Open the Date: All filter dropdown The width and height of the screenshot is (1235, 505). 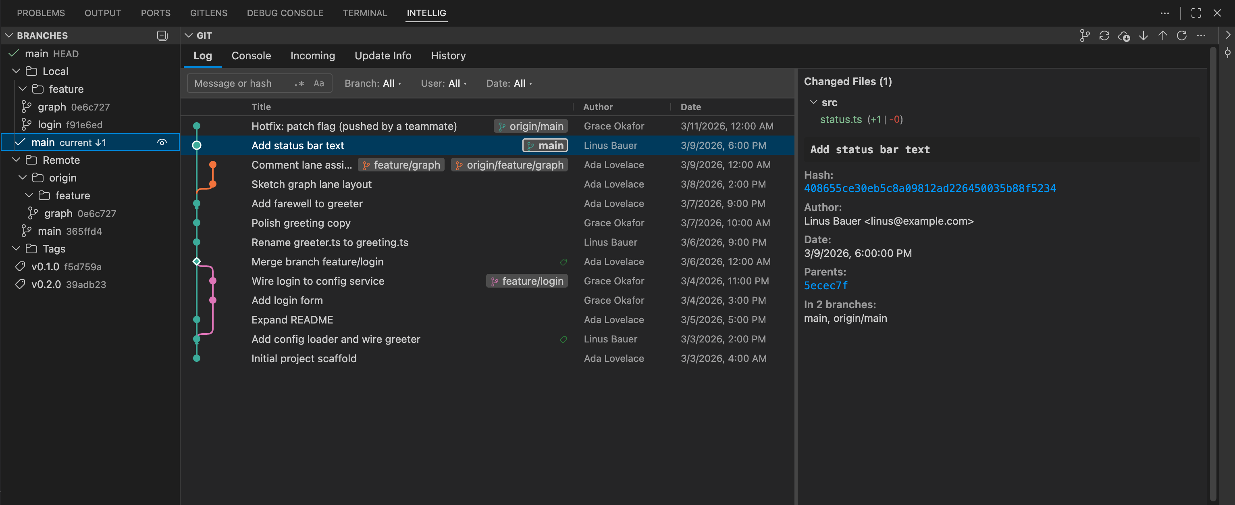509,83
